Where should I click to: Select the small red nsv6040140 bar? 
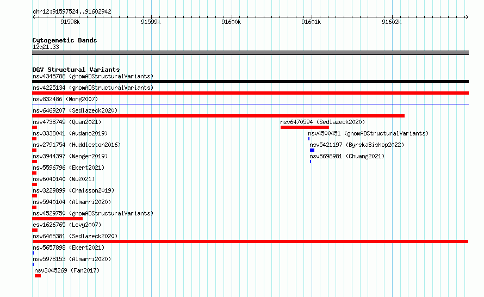[x=35, y=184]
